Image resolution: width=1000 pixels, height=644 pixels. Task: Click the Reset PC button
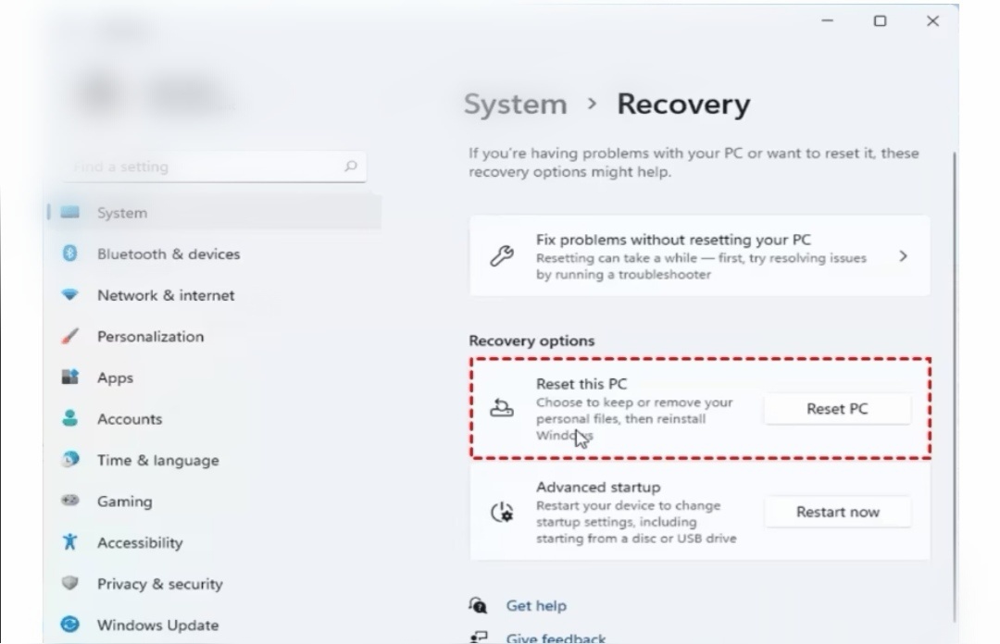[x=836, y=408]
